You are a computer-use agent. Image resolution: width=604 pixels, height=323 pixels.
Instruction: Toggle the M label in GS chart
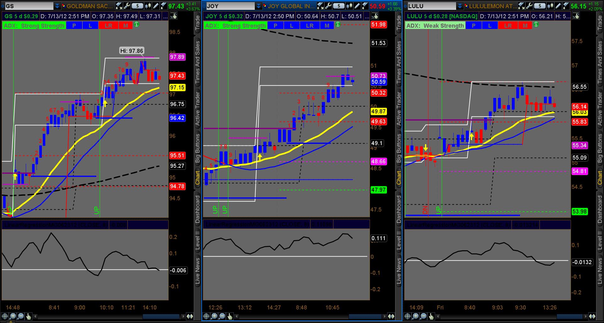(126, 26)
